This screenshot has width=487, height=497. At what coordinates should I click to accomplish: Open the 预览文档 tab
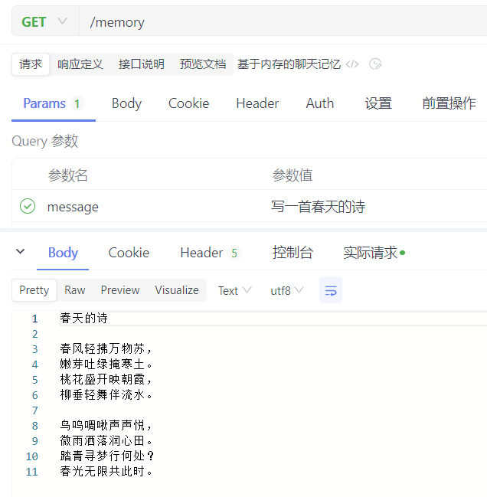coord(203,64)
